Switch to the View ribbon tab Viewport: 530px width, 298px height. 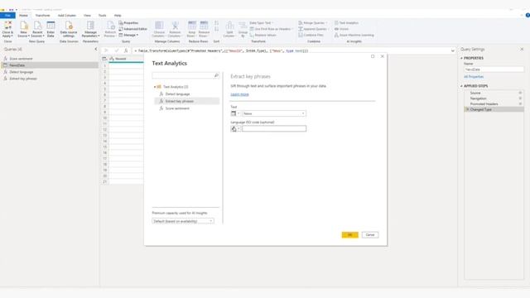click(87, 16)
